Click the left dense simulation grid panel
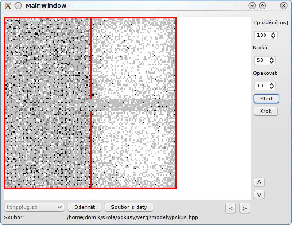The height and width of the screenshot is (225, 292). (48, 103)
